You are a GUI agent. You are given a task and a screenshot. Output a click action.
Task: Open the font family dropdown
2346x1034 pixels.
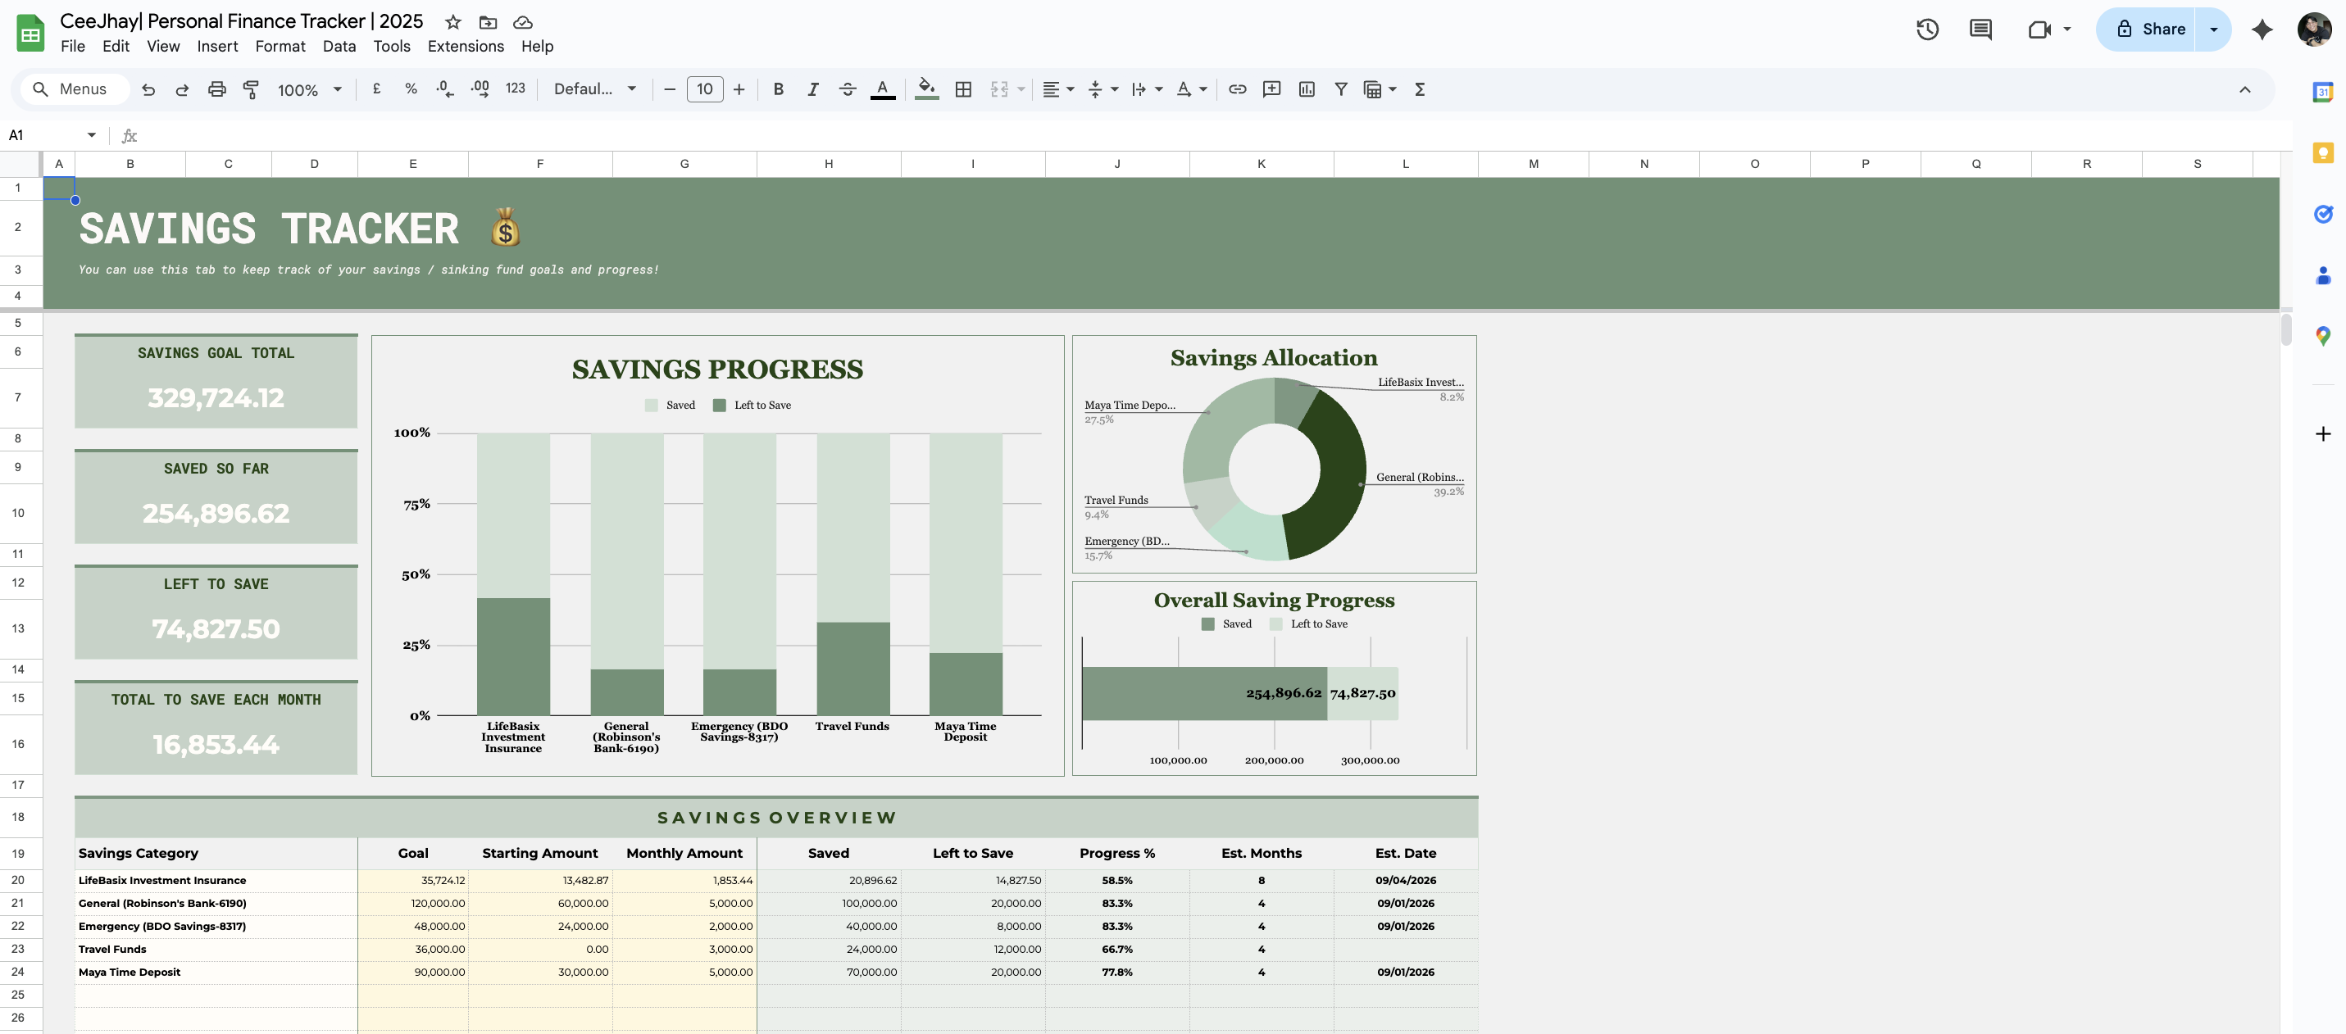click(594, 89)
